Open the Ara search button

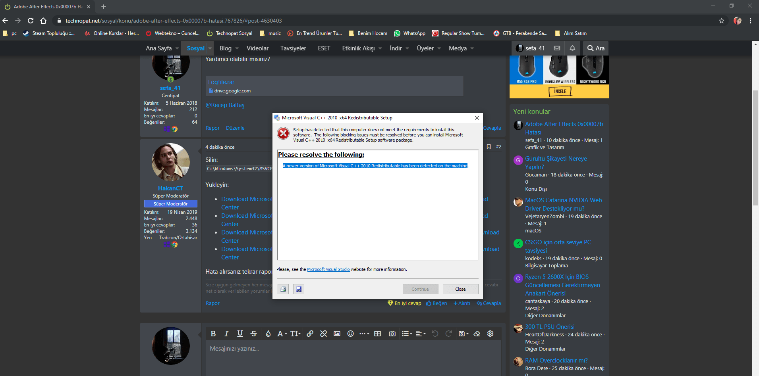[x=596, y=48]
